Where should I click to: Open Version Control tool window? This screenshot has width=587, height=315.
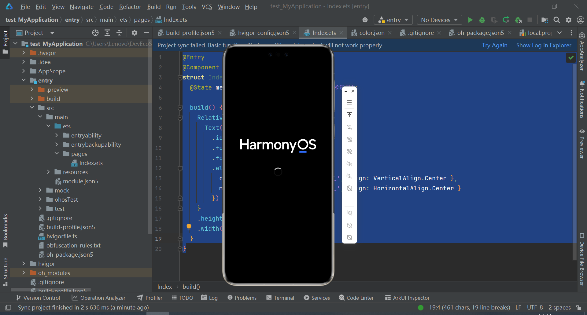pos(38,298)
